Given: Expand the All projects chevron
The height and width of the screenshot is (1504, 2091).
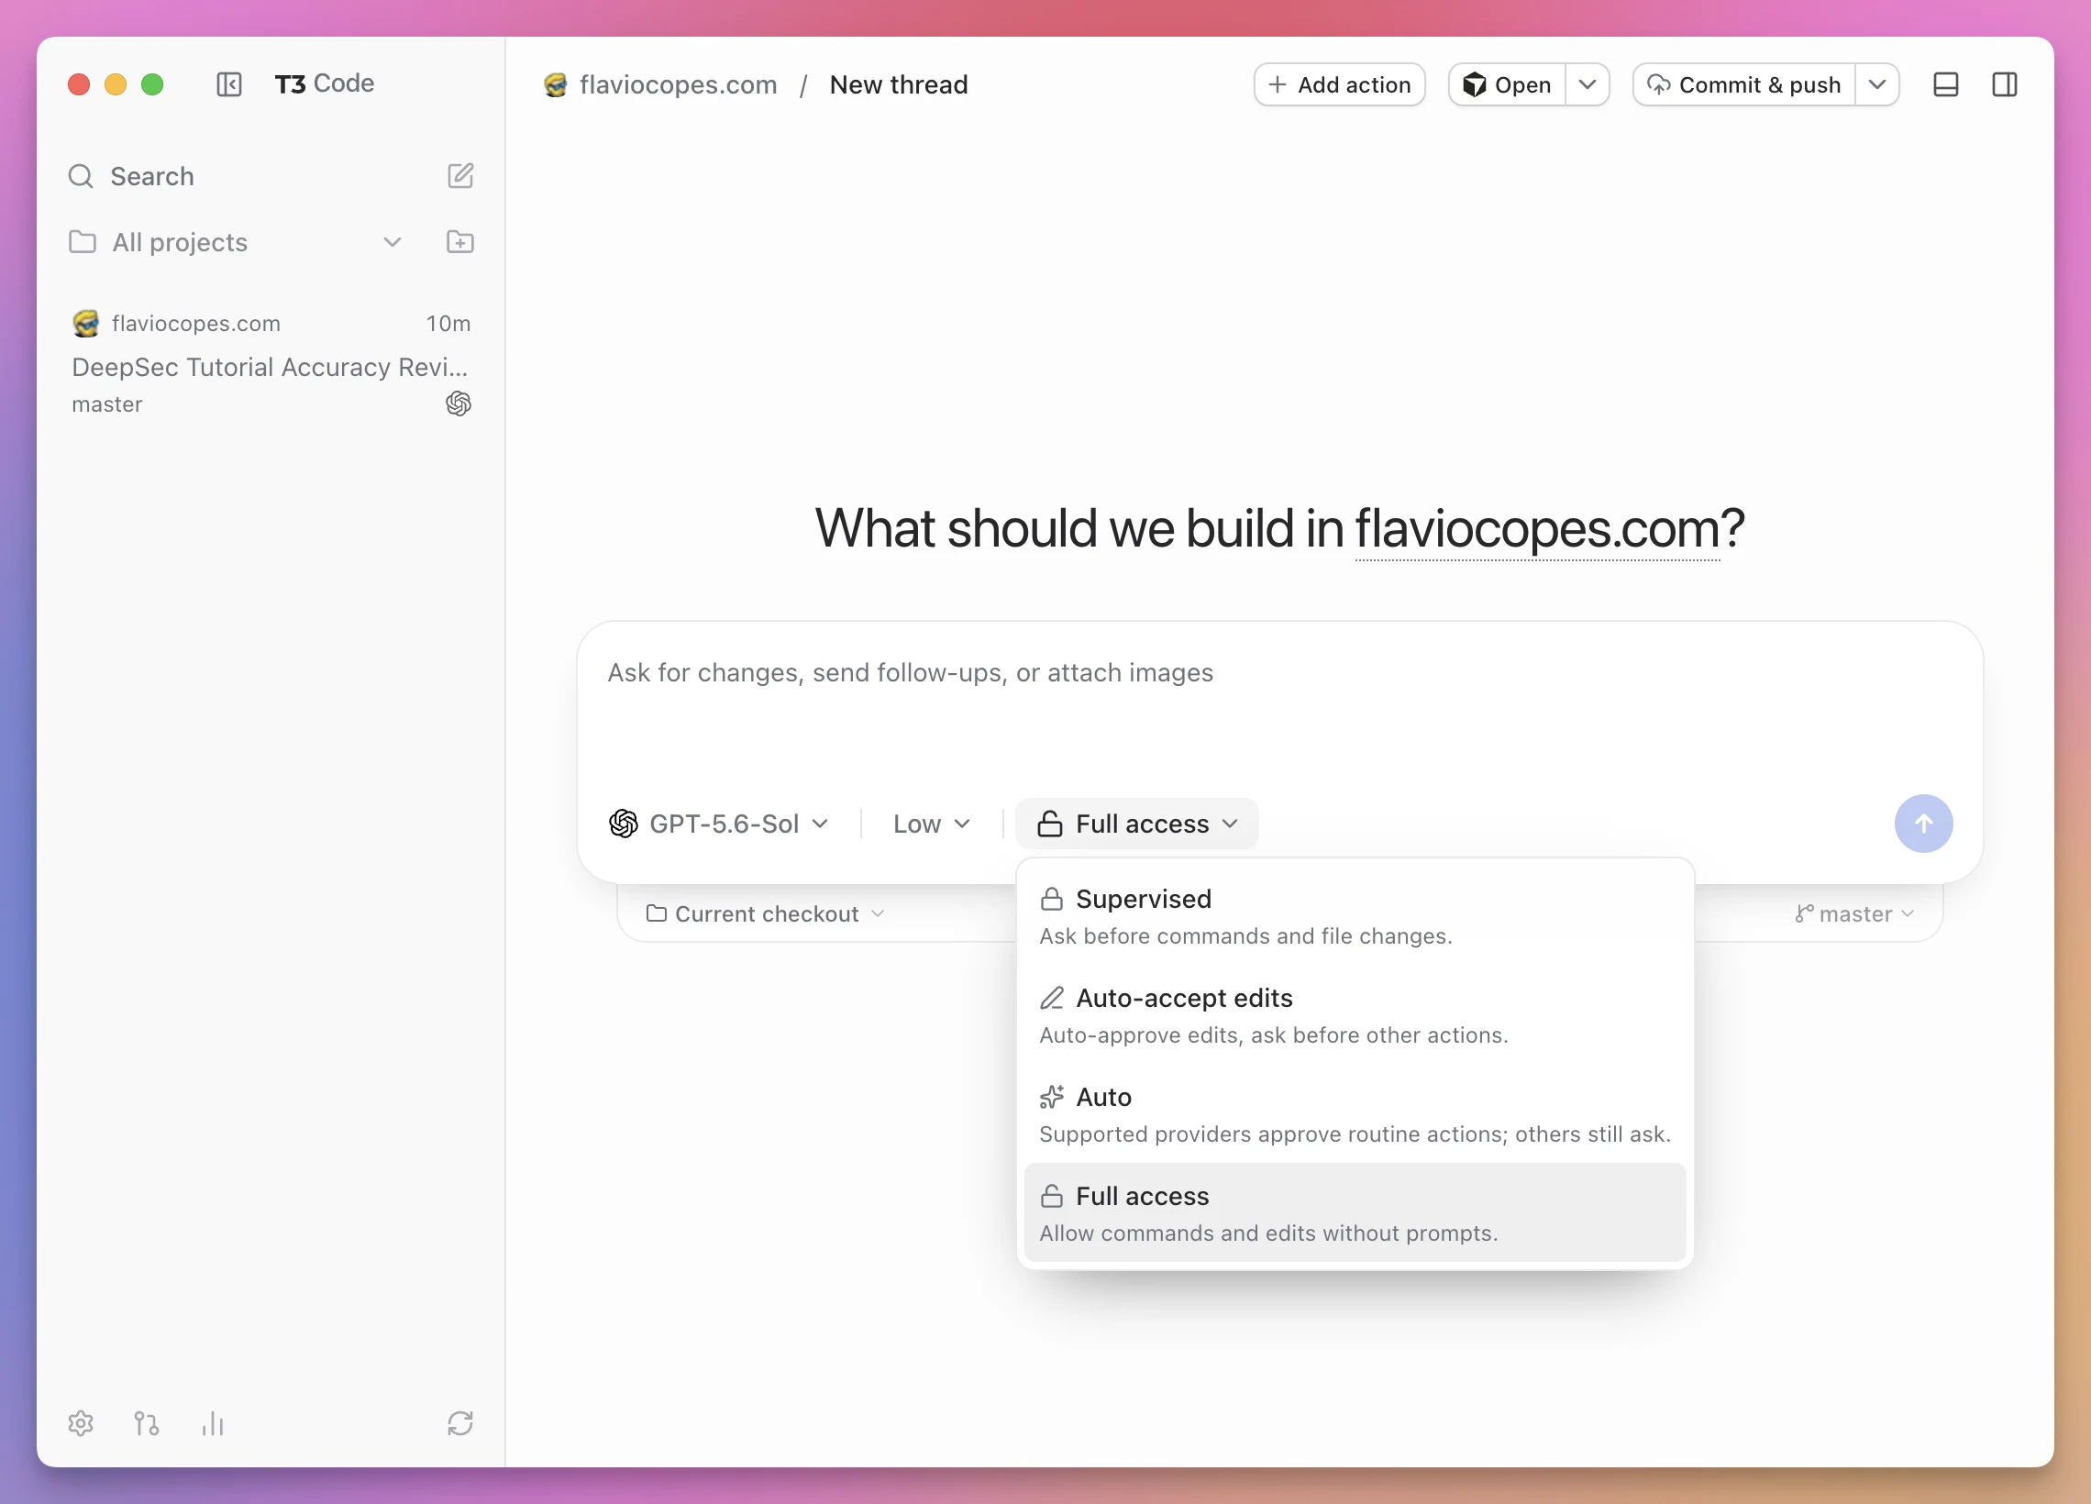Looking at the screenshot, I should pyautogui.click(x=393, y=242).
